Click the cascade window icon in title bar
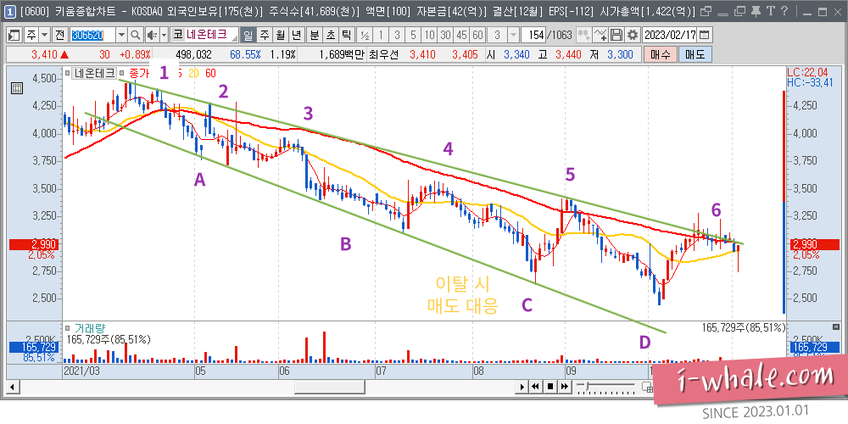This screenshot has height=424, width=848. coord(739,11)
